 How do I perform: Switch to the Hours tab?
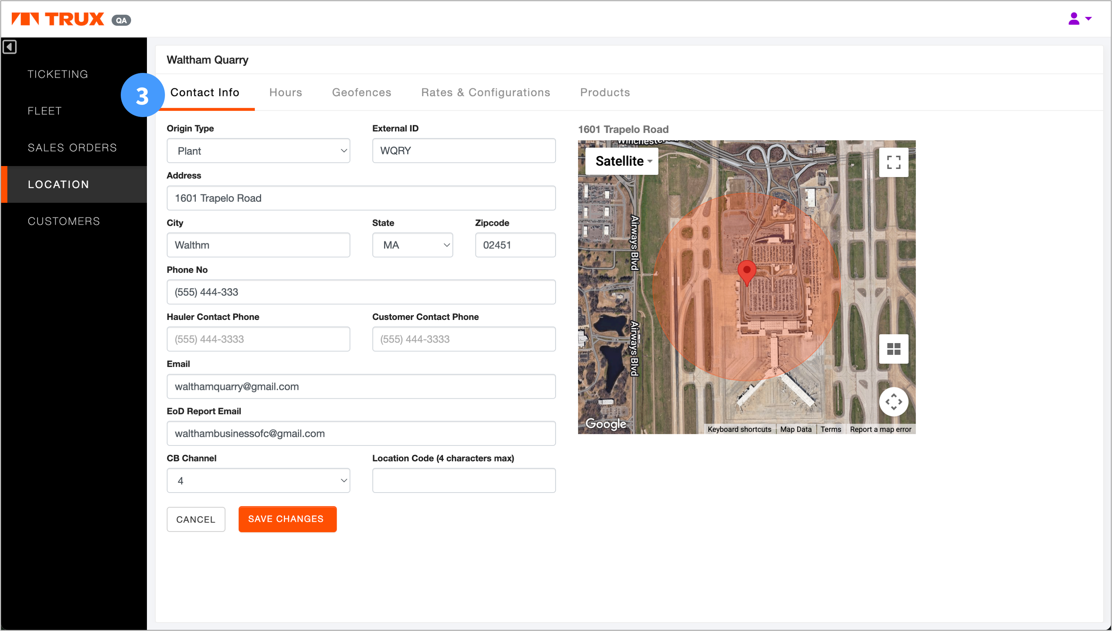click(286, 92)
